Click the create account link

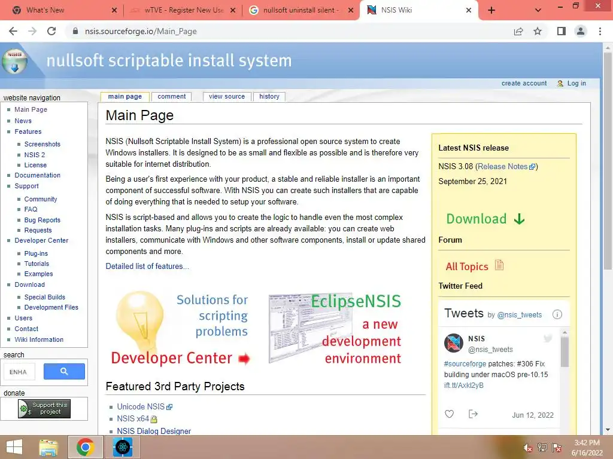click(x=524, y=83)
